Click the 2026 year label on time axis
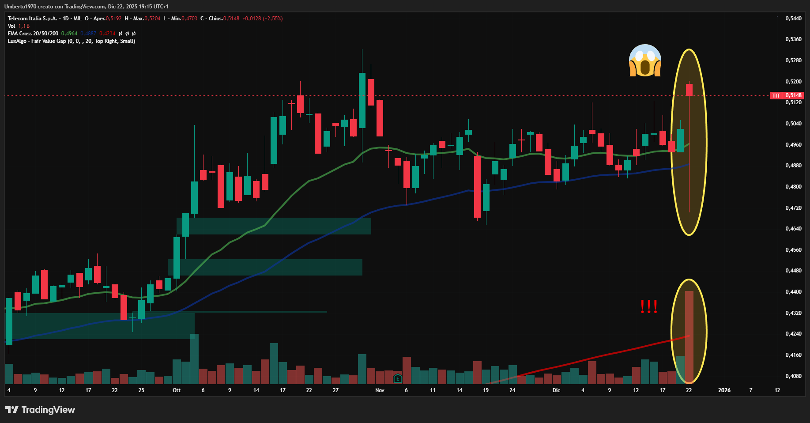The width and height of the screenshot is (810, 423). [724, 390]
